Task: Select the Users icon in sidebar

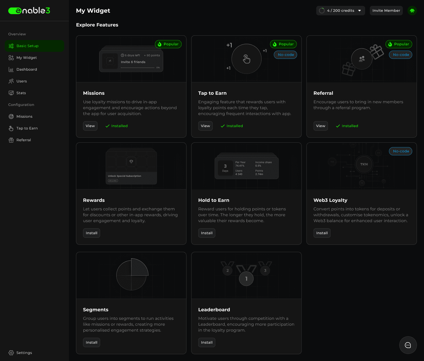Action: 11,81
